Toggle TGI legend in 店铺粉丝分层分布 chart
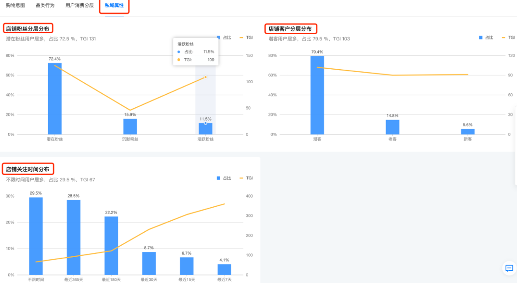 [246, 38]
